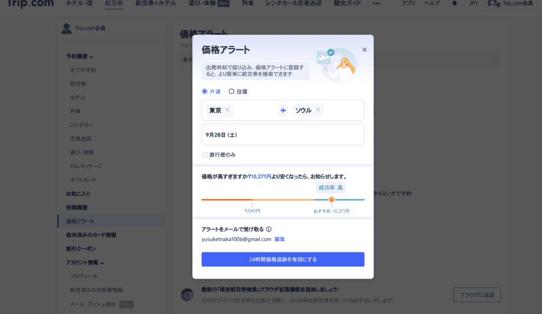Screen dimensions: 542x314
Task: Select the 往復 radio button
Action: pyautogui.click(x=231, y=91)
